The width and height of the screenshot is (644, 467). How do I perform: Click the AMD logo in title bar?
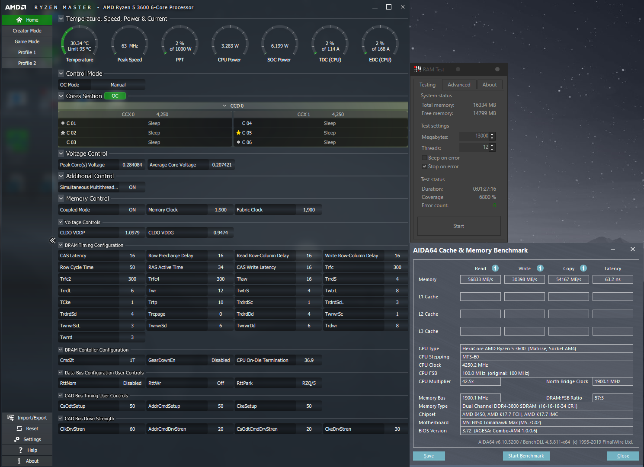[x=16, y=7]
